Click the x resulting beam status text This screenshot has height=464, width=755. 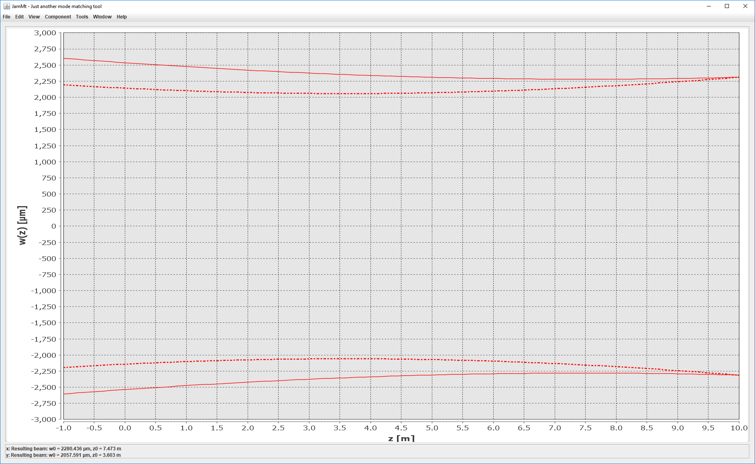(x=63, y=449)
